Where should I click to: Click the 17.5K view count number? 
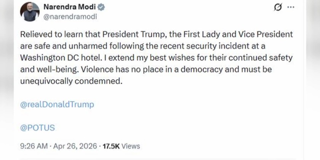tap(112, 146)
